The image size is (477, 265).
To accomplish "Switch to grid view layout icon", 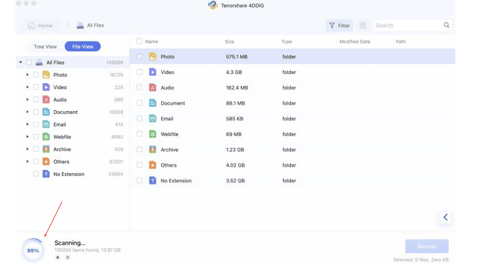I will point(363,25).
